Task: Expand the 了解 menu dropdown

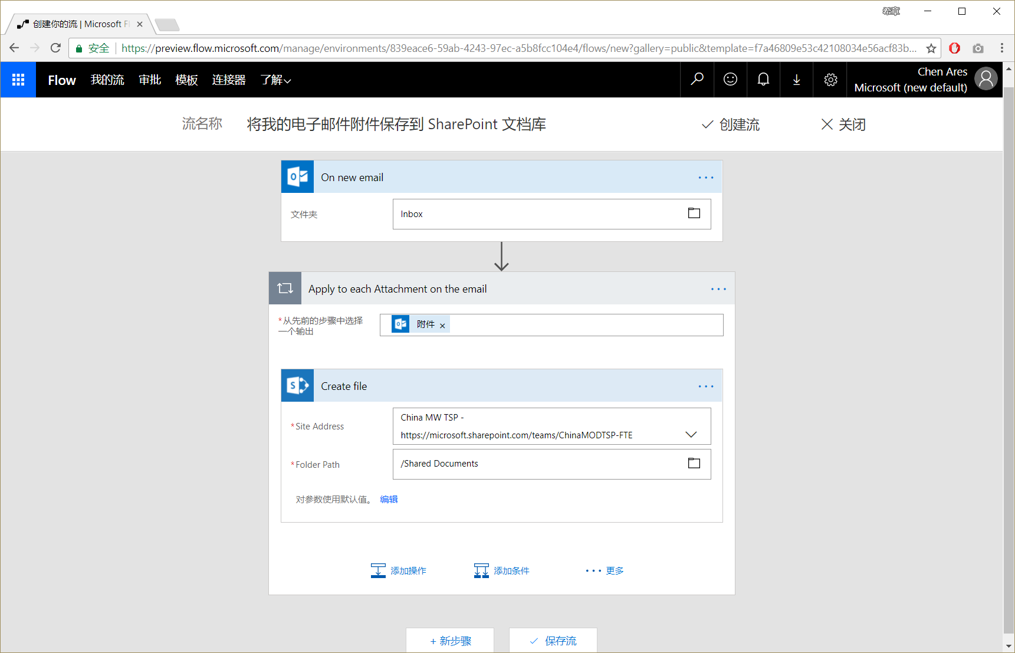Action: tap(275, 80)
